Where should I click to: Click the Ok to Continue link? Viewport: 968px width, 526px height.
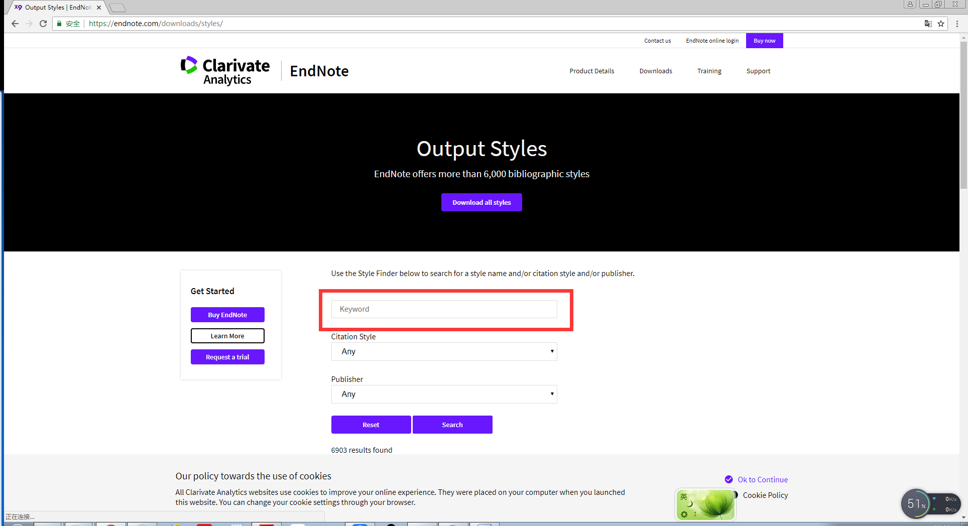tap(763, 479)
